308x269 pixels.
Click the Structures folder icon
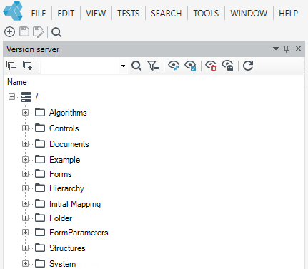pyautogui.click(x=40, y=248)
